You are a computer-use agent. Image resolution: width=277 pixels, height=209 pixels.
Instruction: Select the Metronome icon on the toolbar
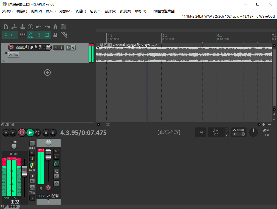tap(55, 27)
